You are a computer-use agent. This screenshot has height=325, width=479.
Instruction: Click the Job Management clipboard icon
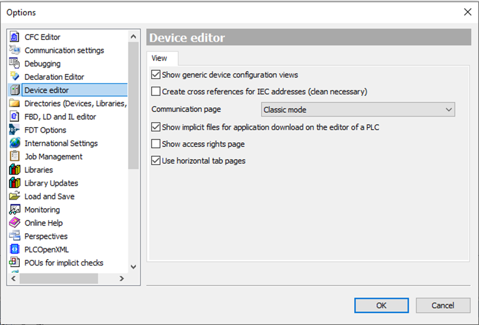(x=14, y=156)
